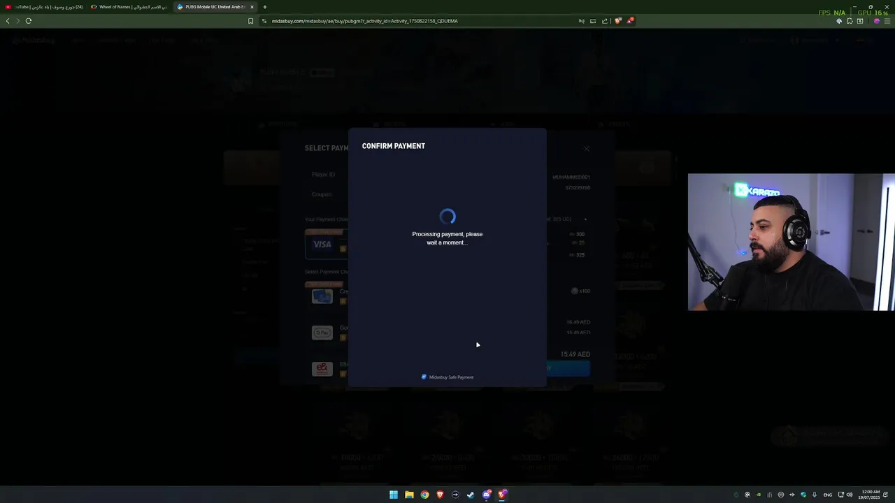Click the 'Processing payment, please wait' message

(x=447, y=238)
